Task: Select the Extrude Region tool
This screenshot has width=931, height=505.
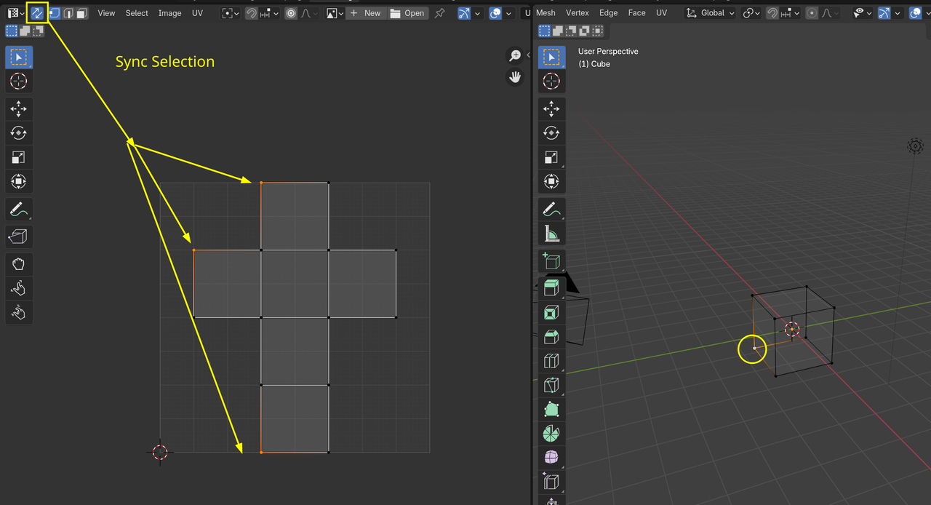Action: 551,289
